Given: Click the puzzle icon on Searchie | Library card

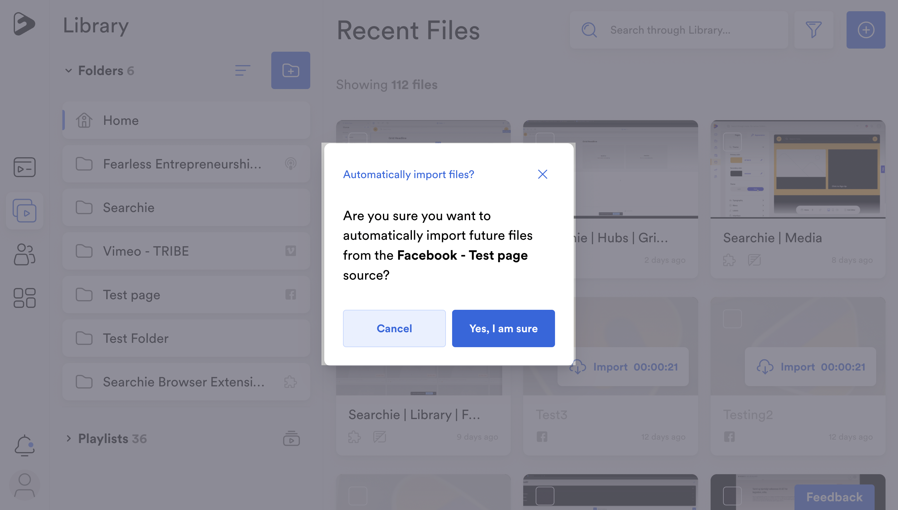Looking at the screenshot, I should click(355, 437).
